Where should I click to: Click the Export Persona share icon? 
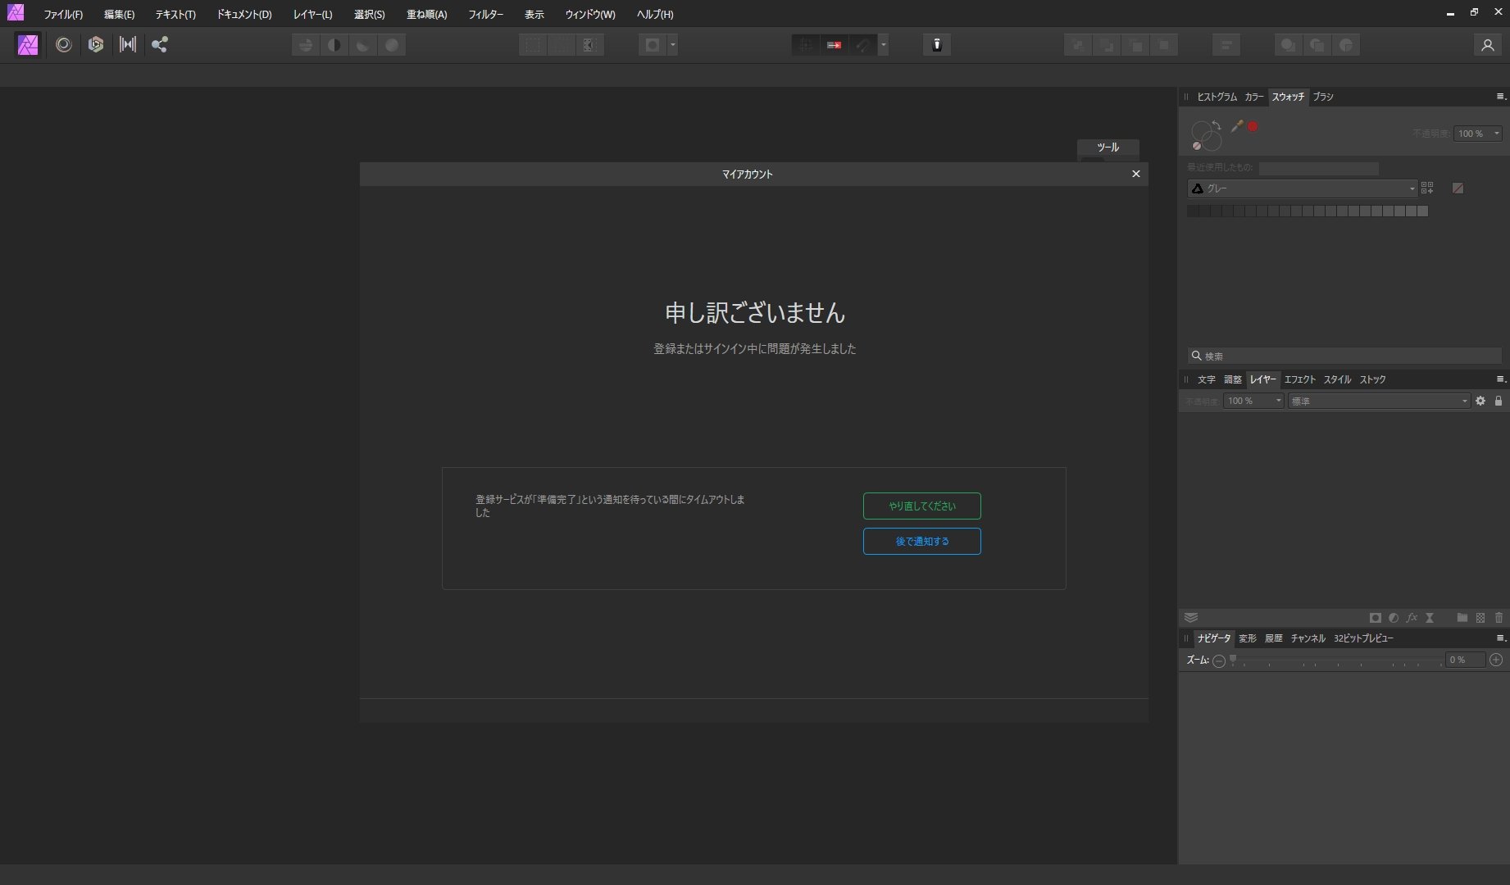coord(160,45)
